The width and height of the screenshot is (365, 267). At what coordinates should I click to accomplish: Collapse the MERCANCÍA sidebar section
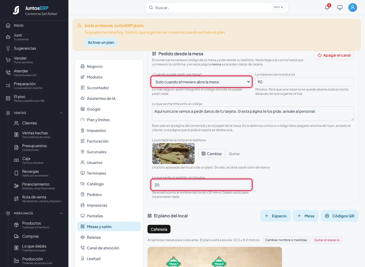61,213
